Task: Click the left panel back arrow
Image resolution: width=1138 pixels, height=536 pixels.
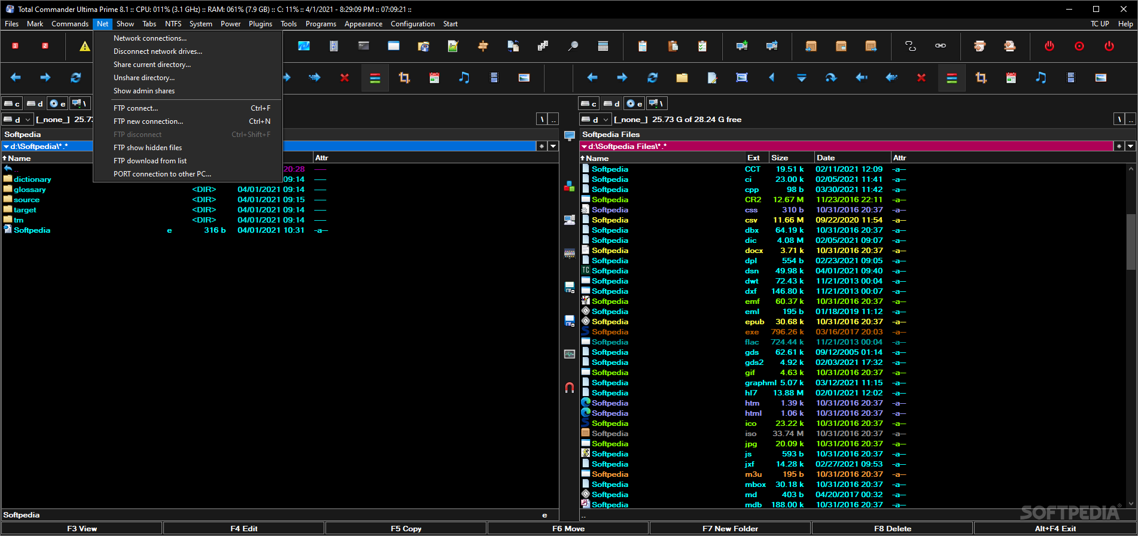Action: coord(16,78)
